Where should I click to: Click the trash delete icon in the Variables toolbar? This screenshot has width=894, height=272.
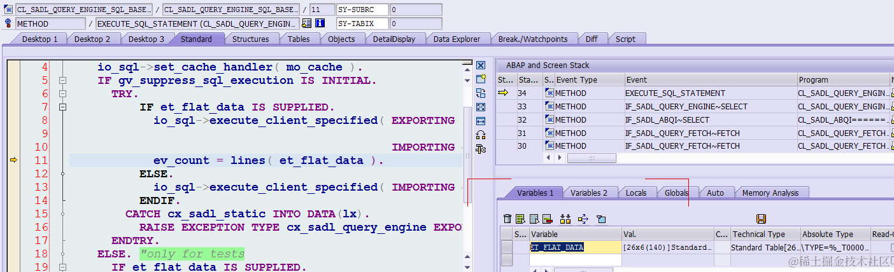coord(507,219)
